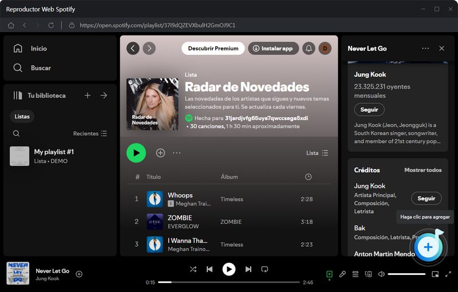Image resolution: width=458 pixels, height=292 pixels.
Task: Adjust the volume slider
Action: (x=406, y=274)
